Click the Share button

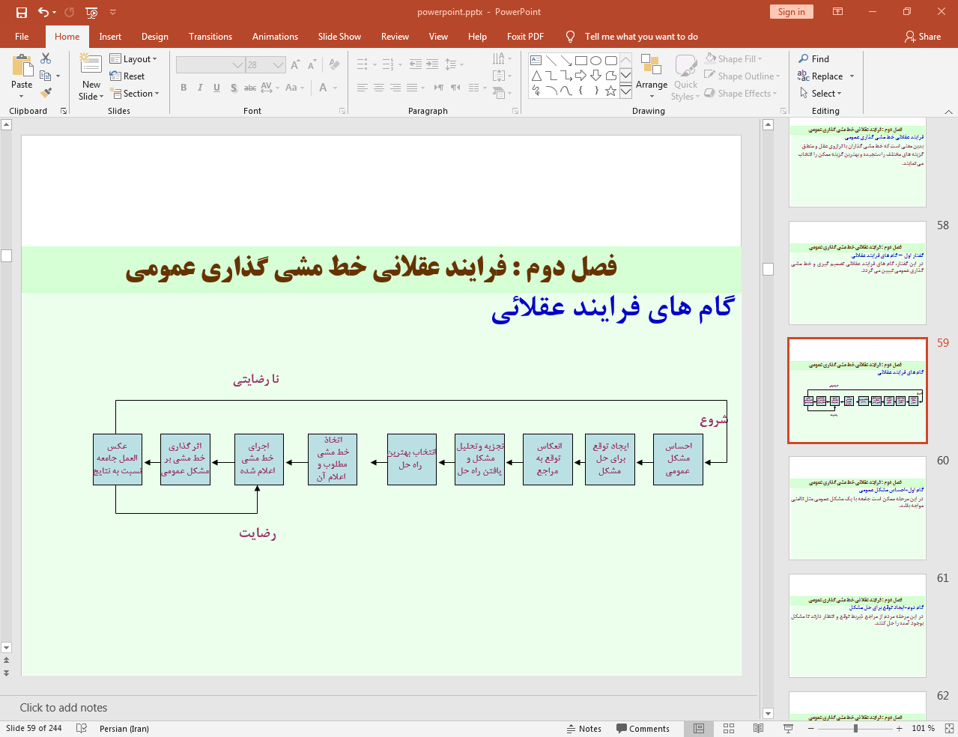coord(923,36)
